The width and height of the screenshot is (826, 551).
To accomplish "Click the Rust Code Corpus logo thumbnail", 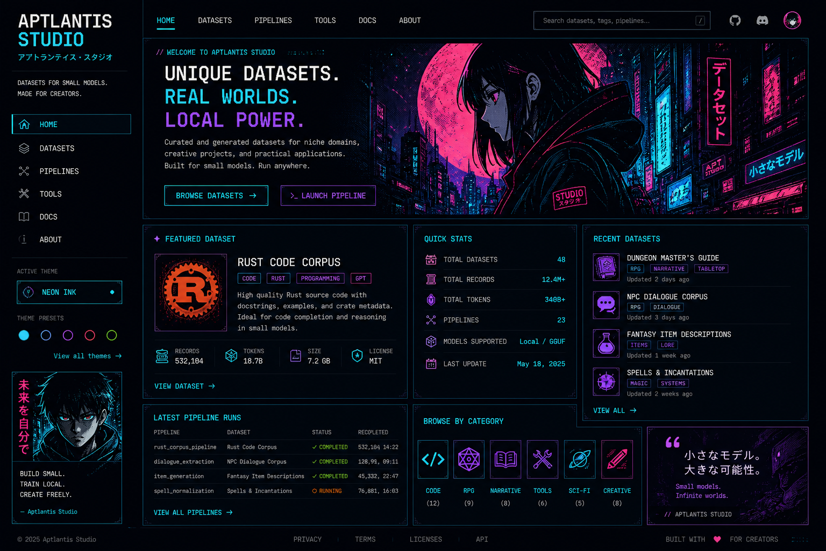I will [x=191, y=292].
